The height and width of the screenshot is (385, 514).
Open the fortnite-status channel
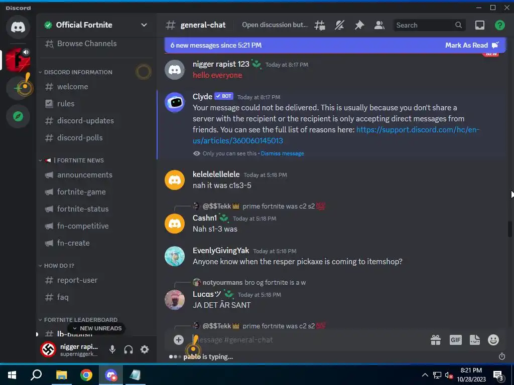(x=96, y=209)
